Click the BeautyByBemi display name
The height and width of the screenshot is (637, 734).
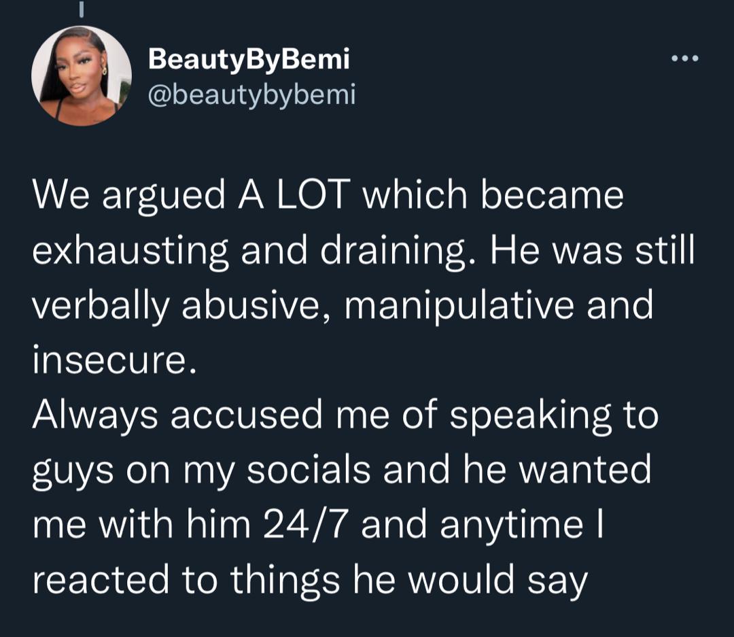point(249,60)
